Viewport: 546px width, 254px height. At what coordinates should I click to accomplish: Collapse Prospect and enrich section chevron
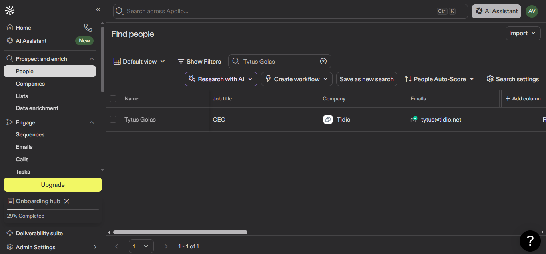[x=92, y=59]
